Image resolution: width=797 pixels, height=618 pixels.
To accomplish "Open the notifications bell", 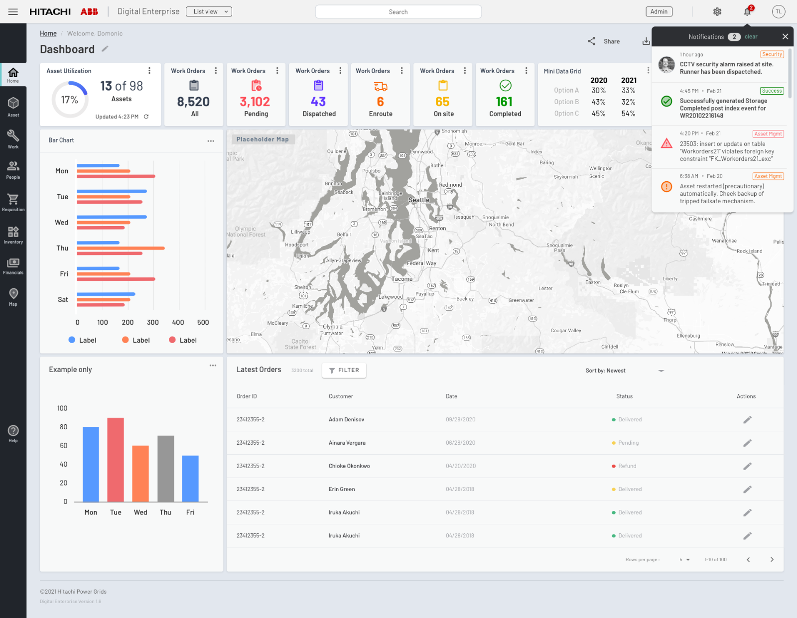I will click(x=747, y=12).
